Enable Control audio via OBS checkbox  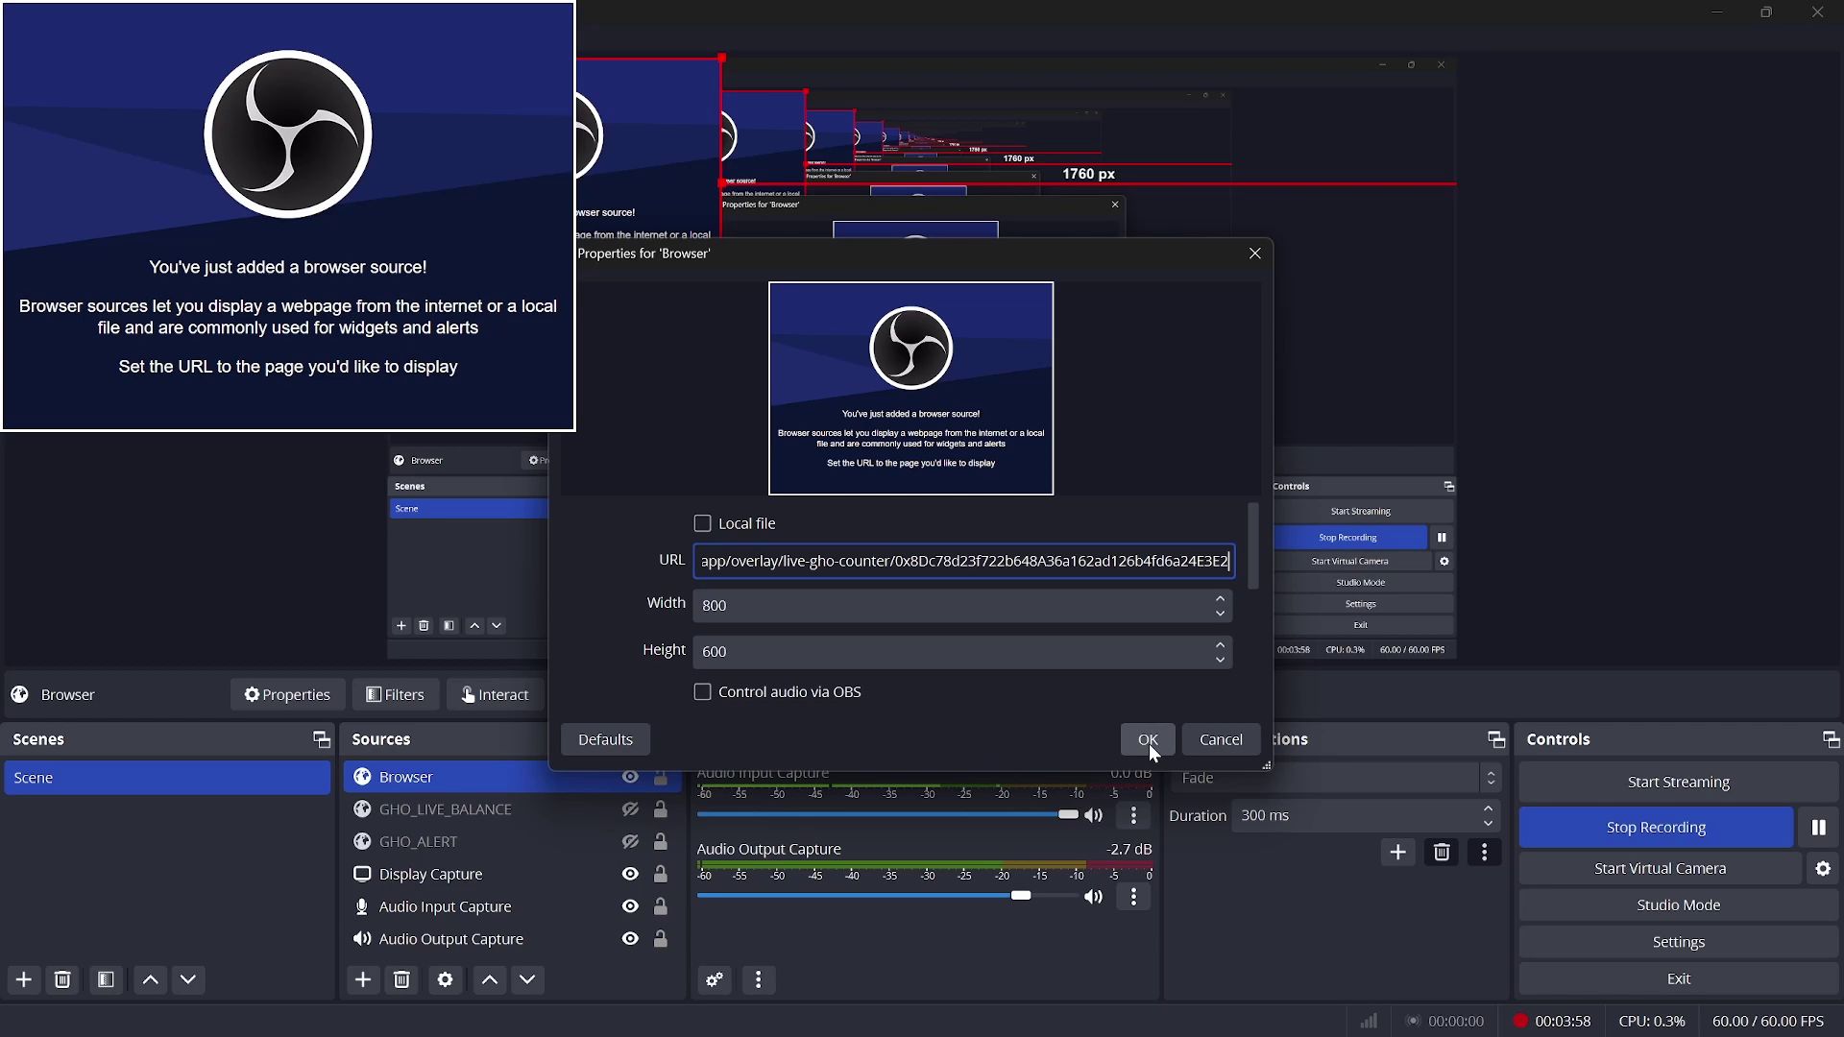point(702,692)
